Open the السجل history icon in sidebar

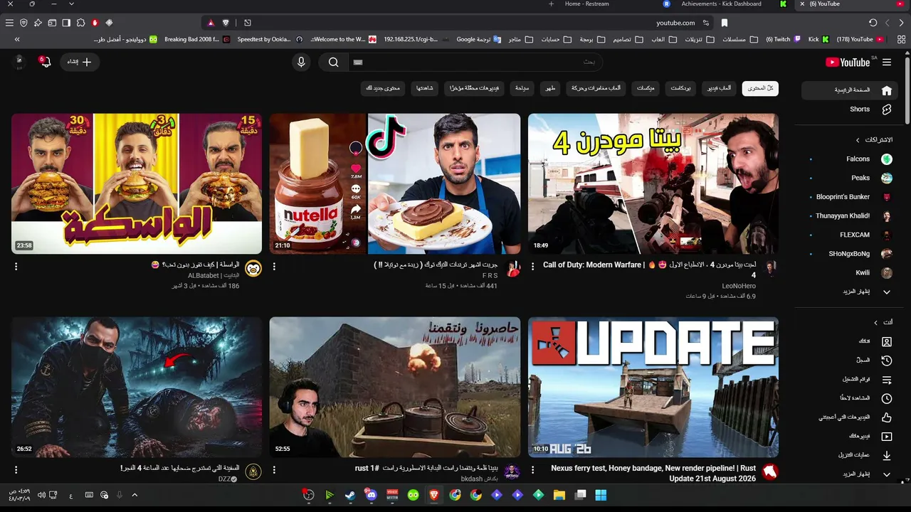[x=887, y=361]
